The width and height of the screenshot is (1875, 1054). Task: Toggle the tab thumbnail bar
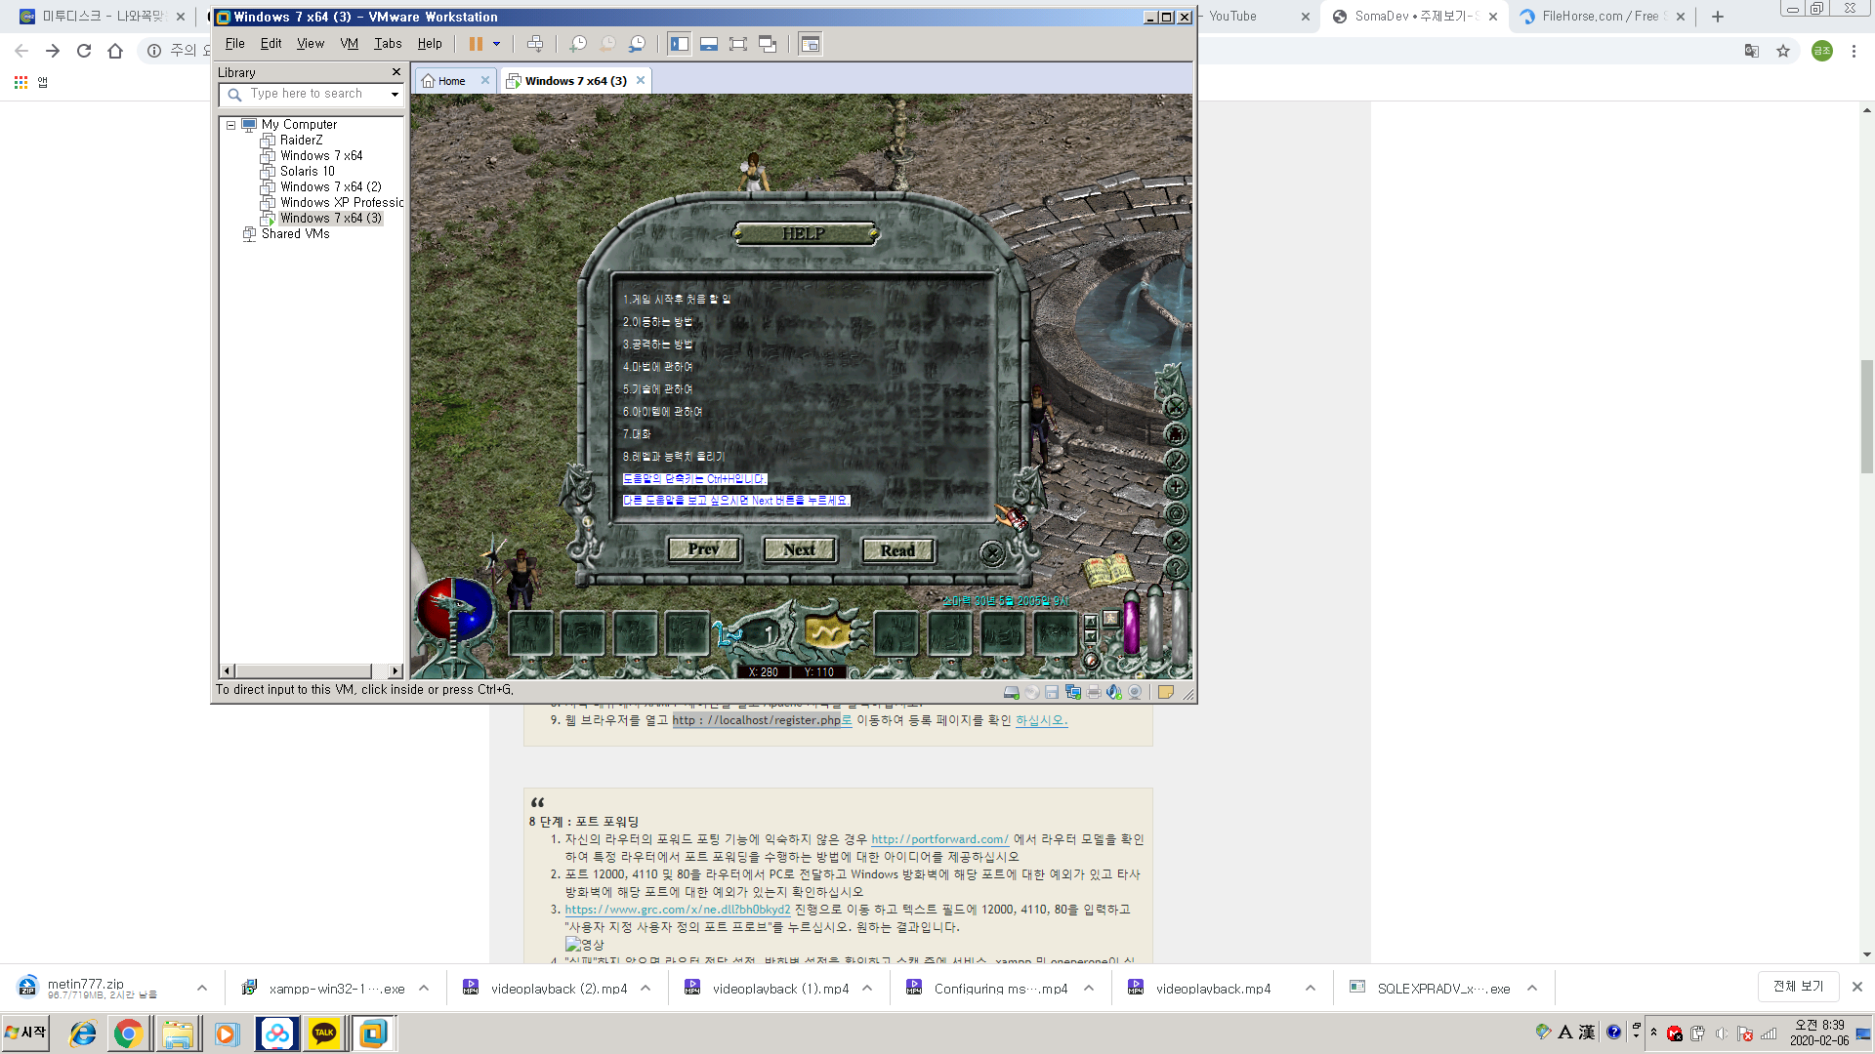coord(708,43)
